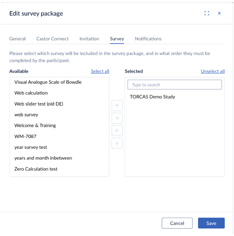Save the survey package

[211, 223]
